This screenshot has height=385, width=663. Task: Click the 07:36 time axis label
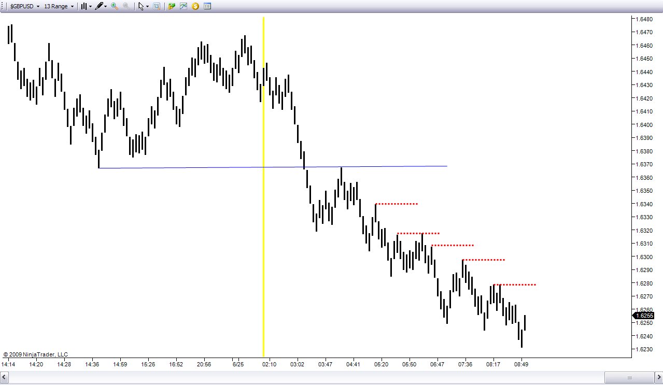tap(465, 365)
